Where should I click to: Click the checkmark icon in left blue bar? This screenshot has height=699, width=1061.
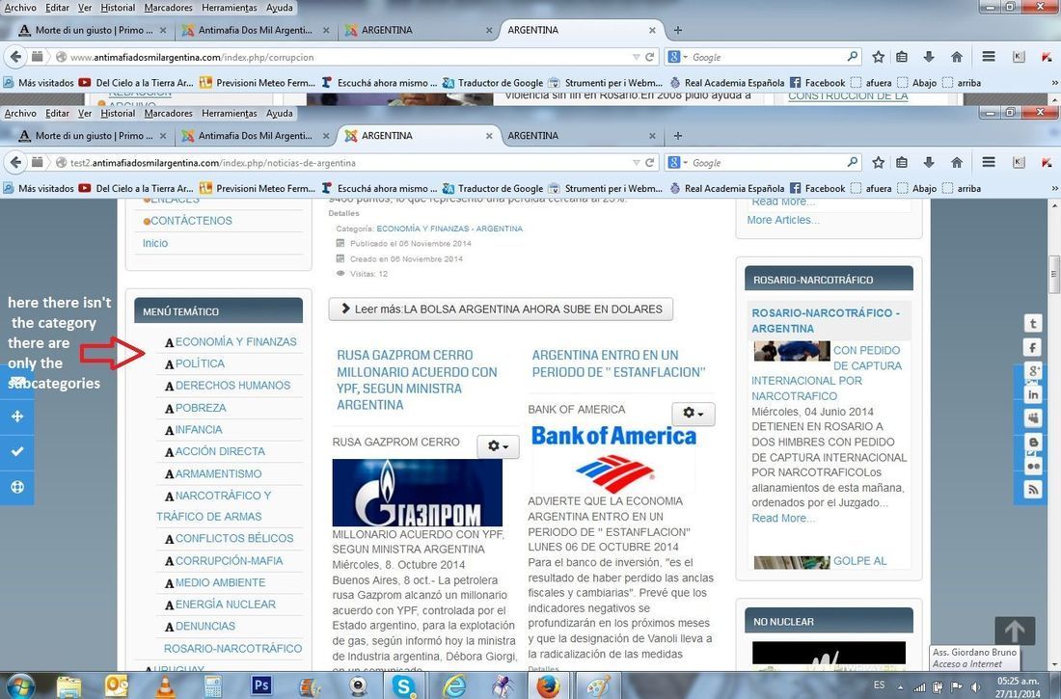pyautogui.click(x=17, y=451)
